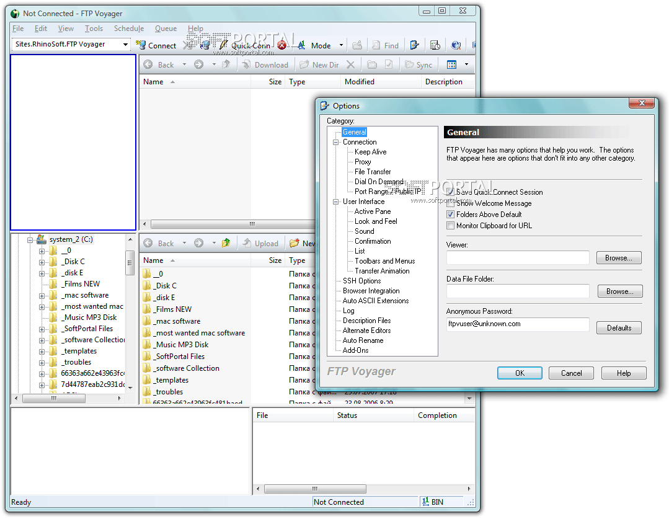The image size is (669, 519).
Task: Toggle Monitor Clipboard for URL checkbox
Action: [x=450, y=225]
